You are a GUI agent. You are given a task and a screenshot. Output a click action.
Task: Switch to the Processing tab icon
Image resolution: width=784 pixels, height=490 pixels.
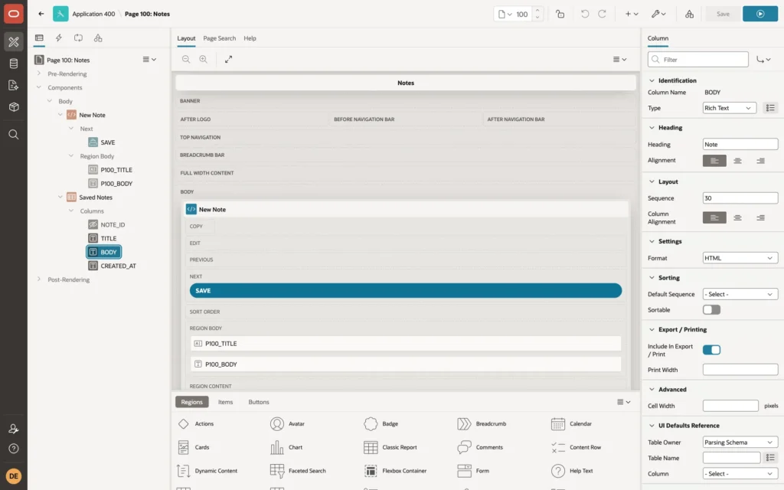coord(79,38)
